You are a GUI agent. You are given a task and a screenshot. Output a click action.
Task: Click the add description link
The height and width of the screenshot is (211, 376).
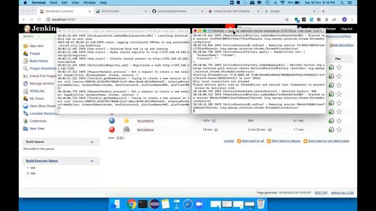(343, 45)
